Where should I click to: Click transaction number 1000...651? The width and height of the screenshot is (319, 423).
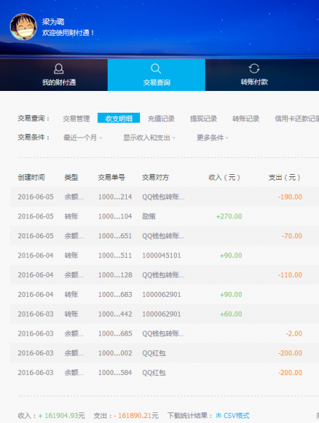[x=115, y=235]
